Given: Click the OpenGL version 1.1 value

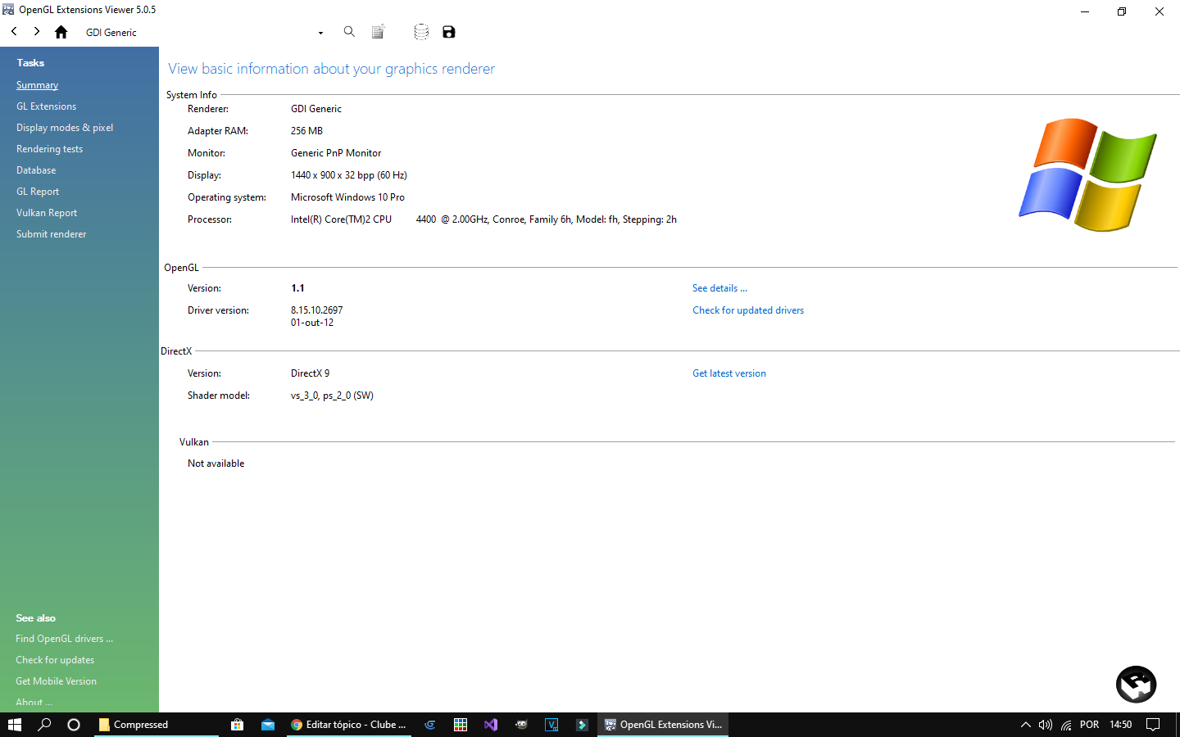Looking at the screenshot, I should (x=297, y=288).
